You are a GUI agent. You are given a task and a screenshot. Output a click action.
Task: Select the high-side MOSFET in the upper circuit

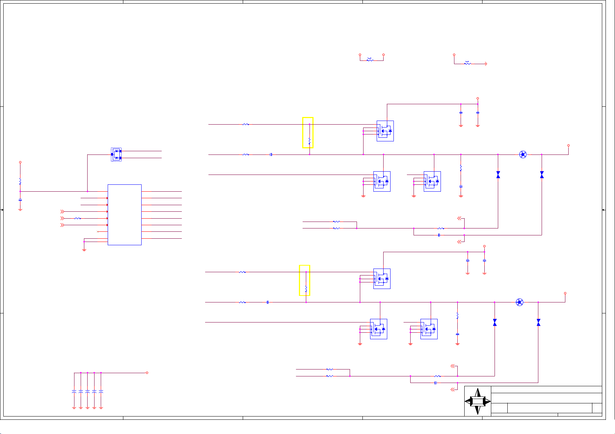click(385, 131)
